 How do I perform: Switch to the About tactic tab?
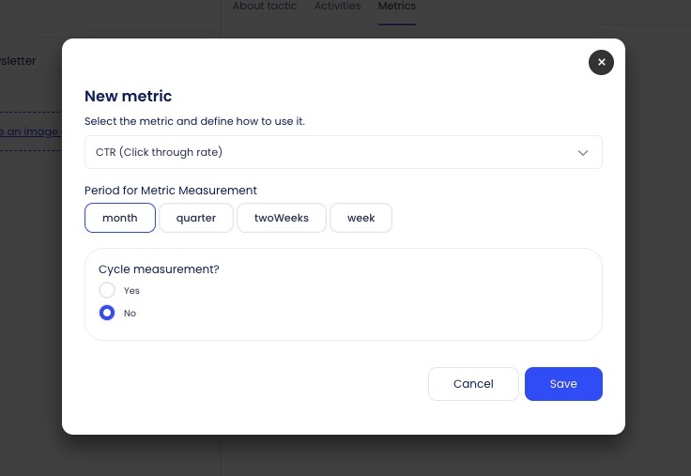click(265, 7)
